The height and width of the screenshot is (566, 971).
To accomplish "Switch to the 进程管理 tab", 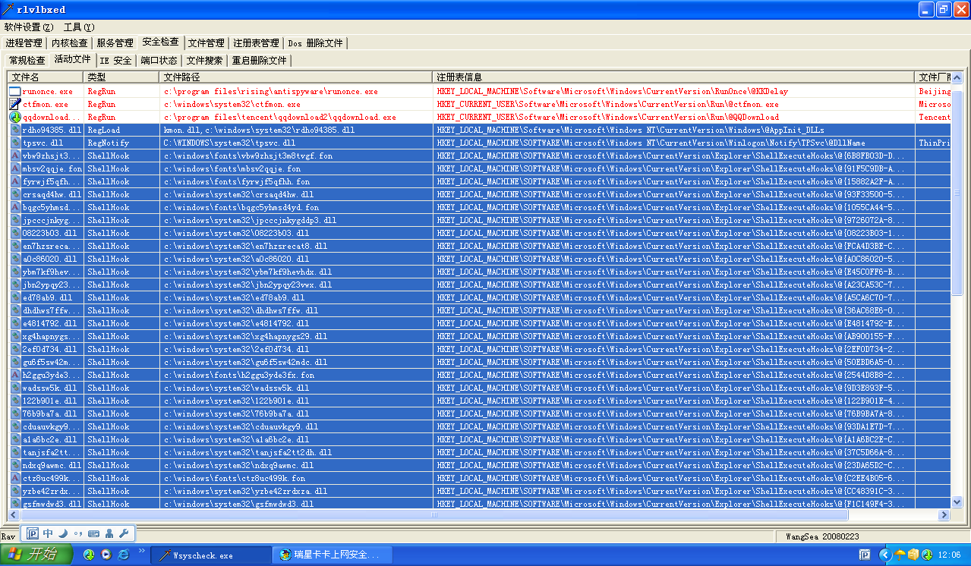I will 24,43.
